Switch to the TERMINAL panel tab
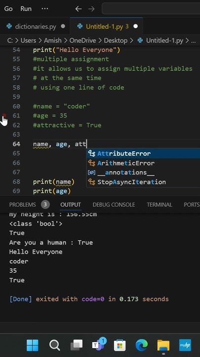Viewport: 200px width, 357px height. [x=160, y=205]
